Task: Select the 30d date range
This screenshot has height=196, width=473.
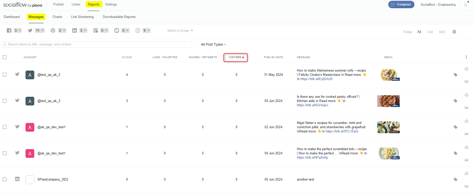Action: click(x=441, y=32)
